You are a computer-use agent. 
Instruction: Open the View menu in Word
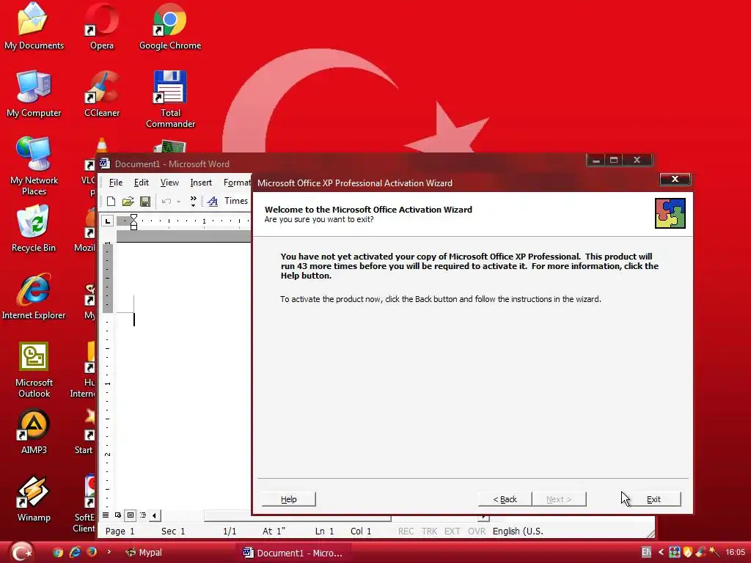coord(169,183)
